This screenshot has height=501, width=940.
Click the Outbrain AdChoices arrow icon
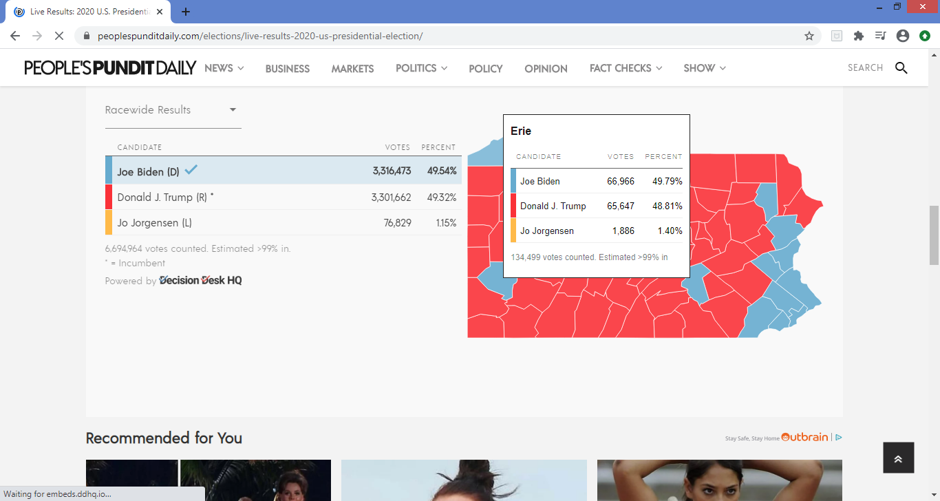point(839,437)
